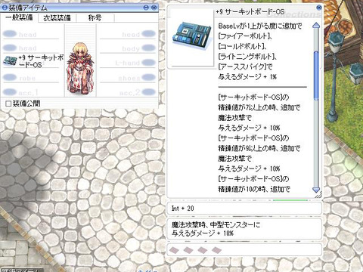This screenshot has height=272, width=363.
Task: Minimize the 装備アイテム window
Action: tap(146, 8)
